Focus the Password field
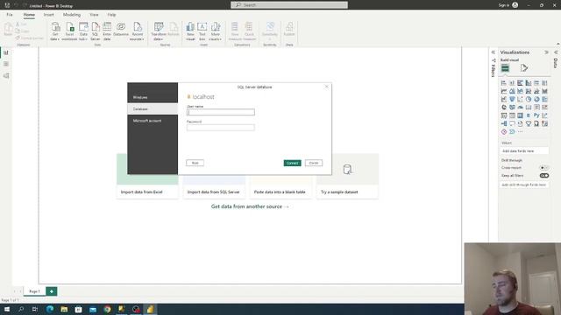This screenshot has height=315, width=561. 221,128
